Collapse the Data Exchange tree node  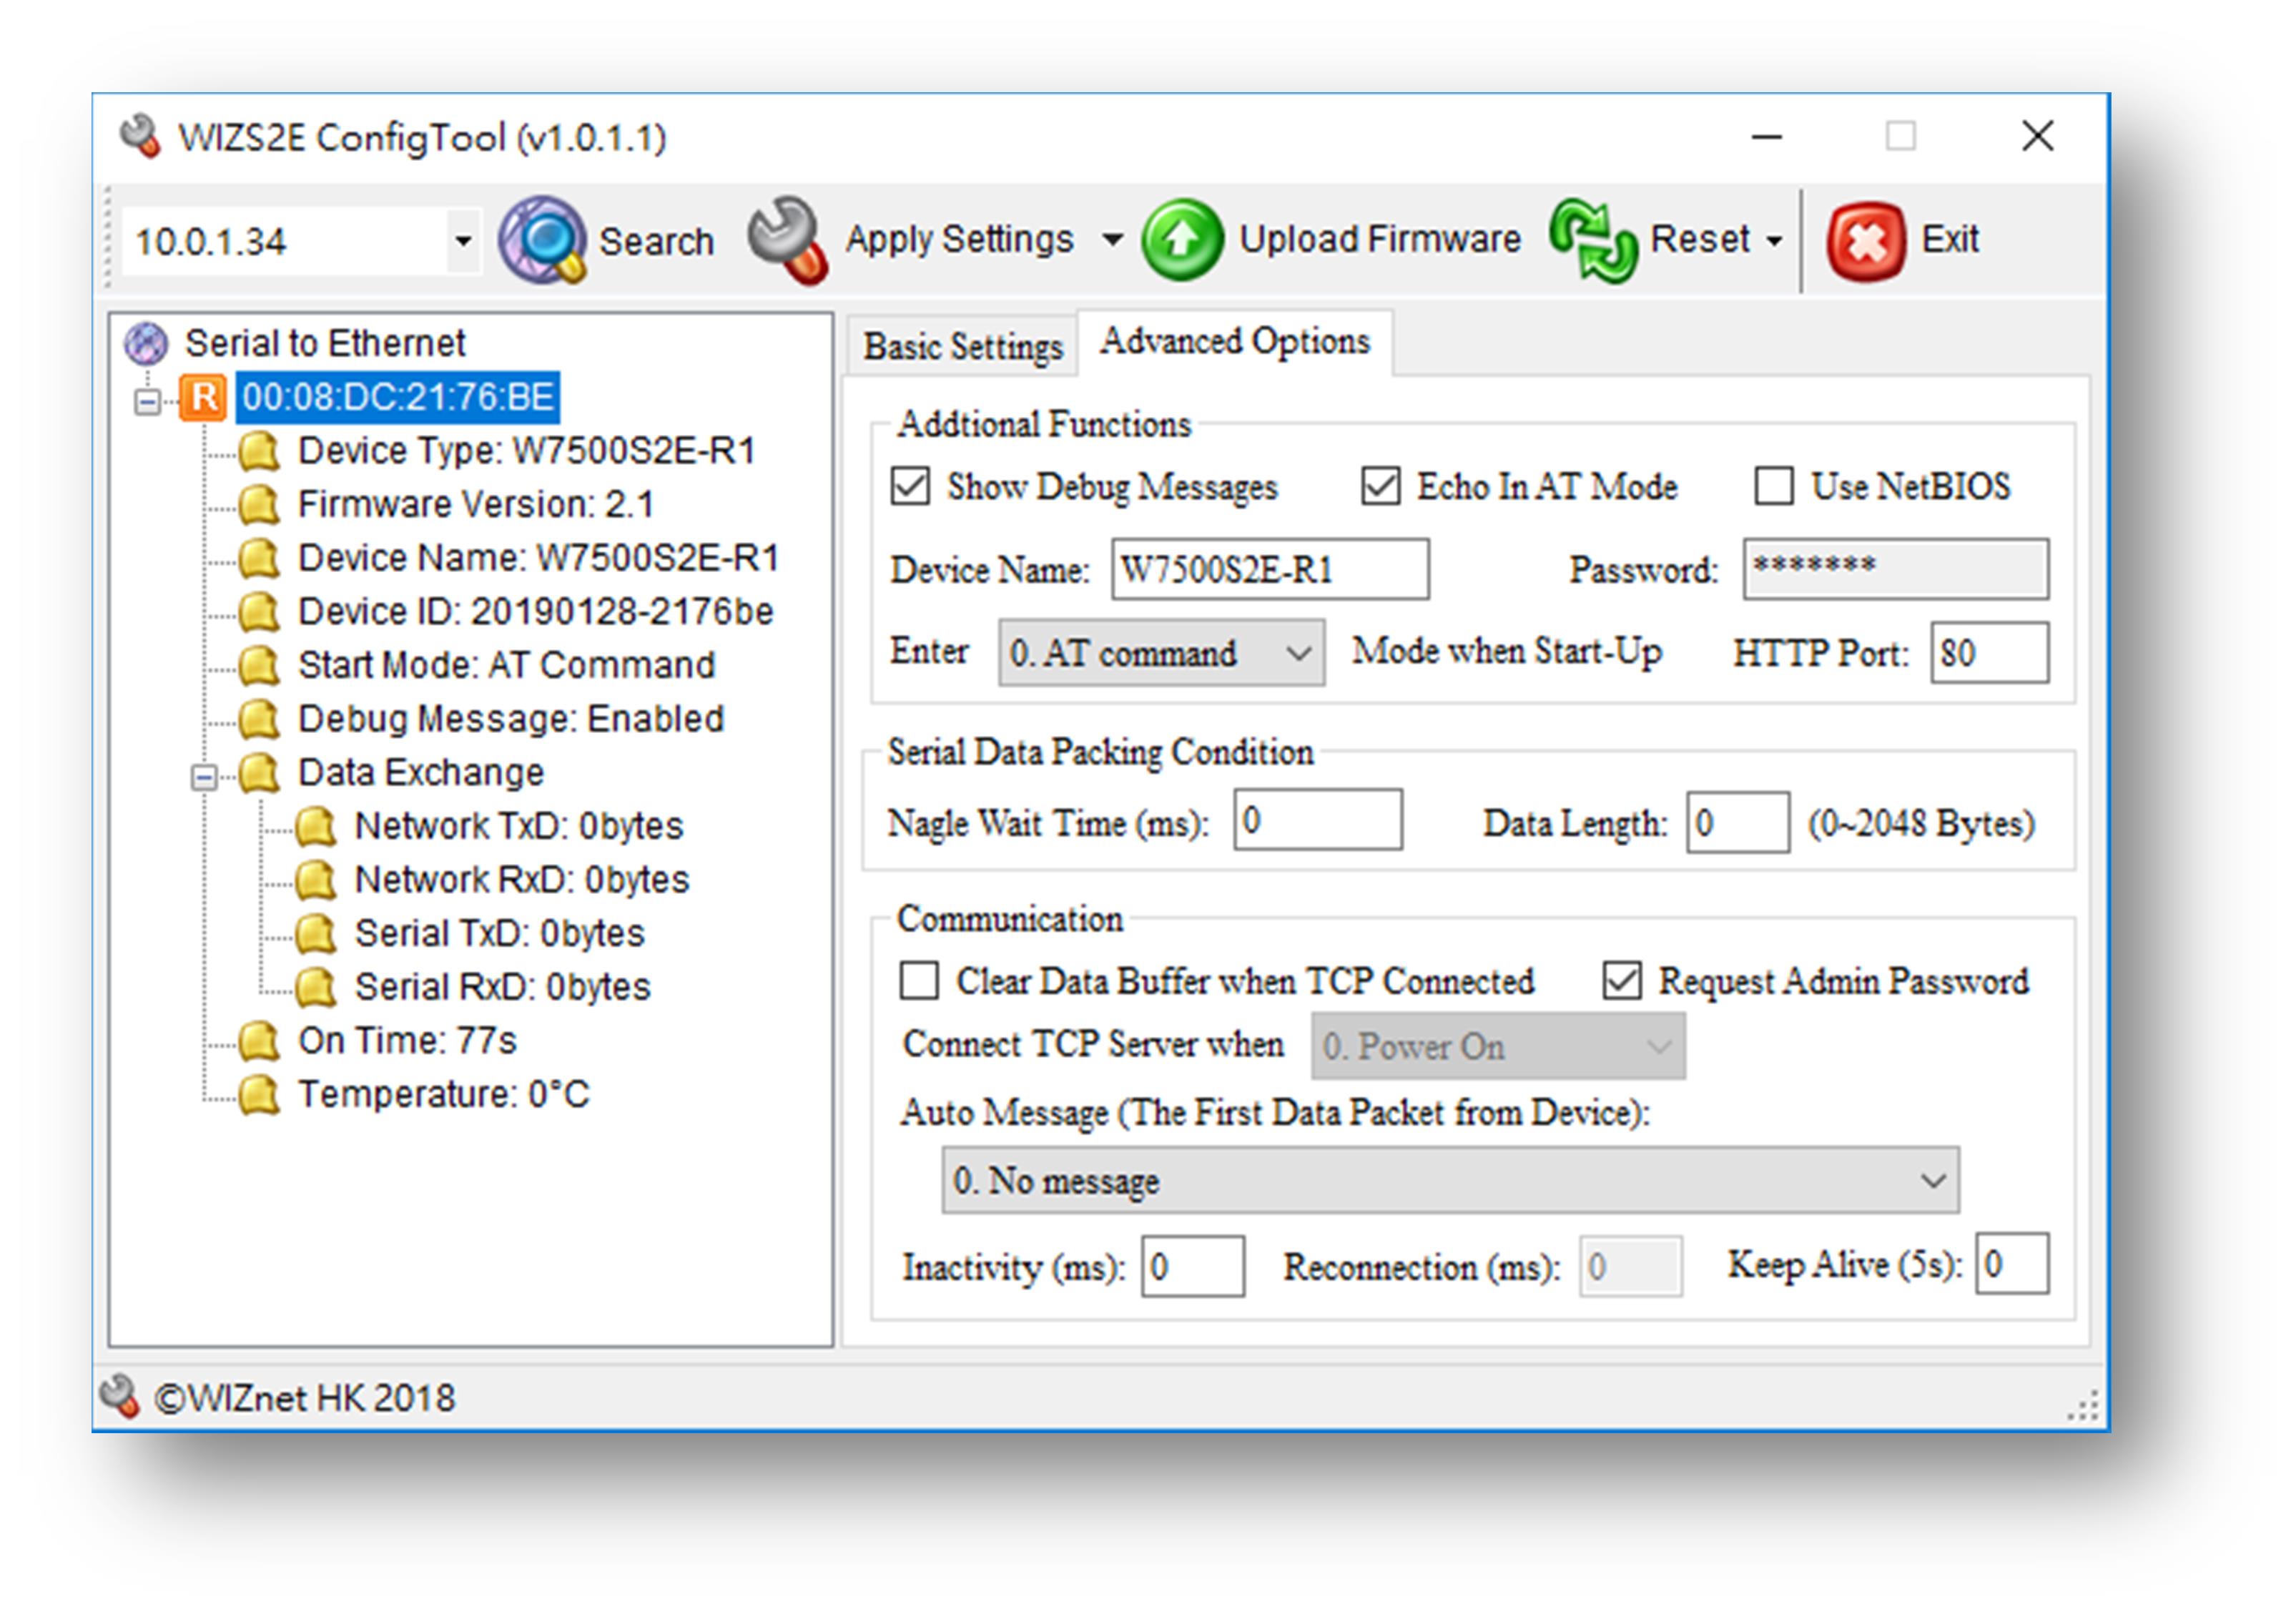[x=204, y=777]
